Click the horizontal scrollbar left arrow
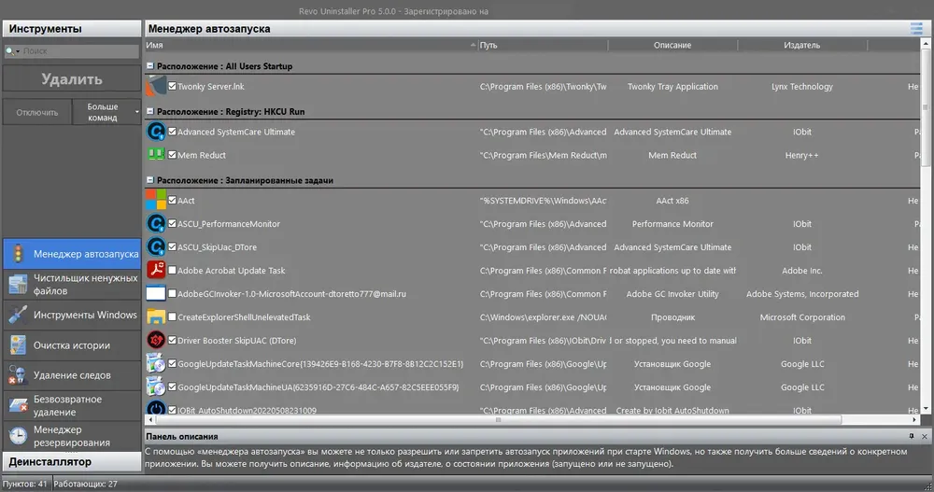Screen dimensions: 934x492 coord(149,420)
